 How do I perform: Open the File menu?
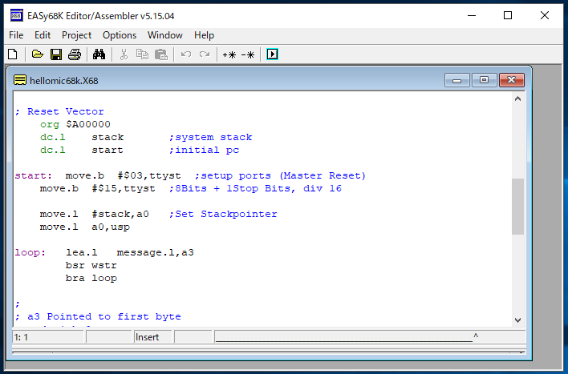(x=16, y=35)
